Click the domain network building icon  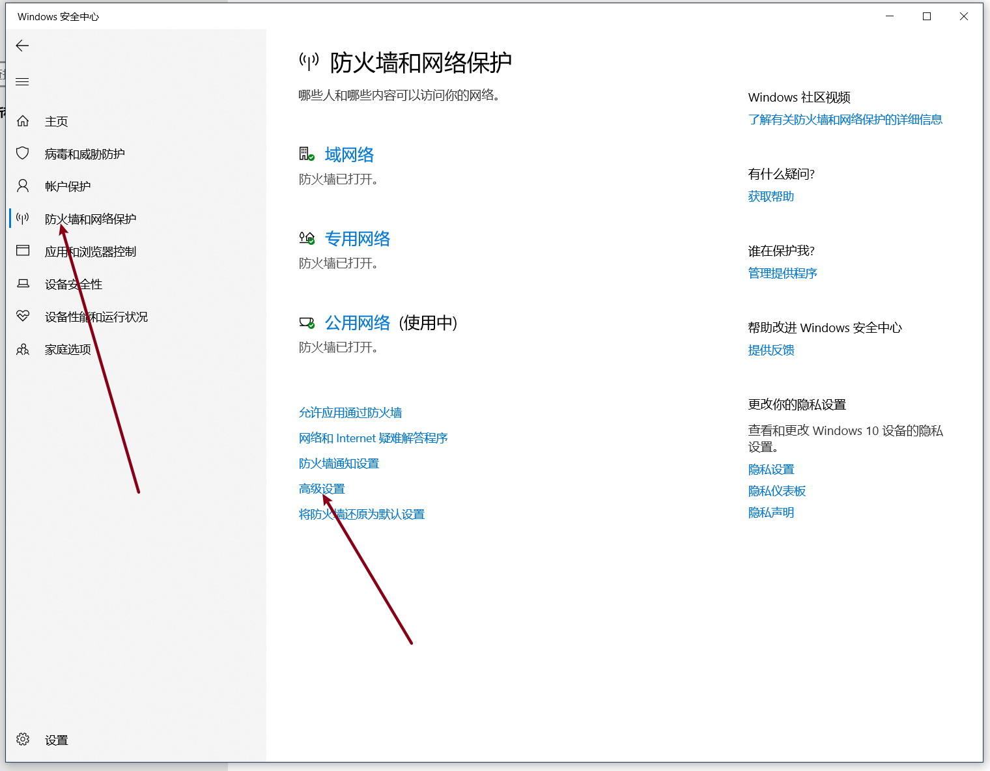click(307, 154)
